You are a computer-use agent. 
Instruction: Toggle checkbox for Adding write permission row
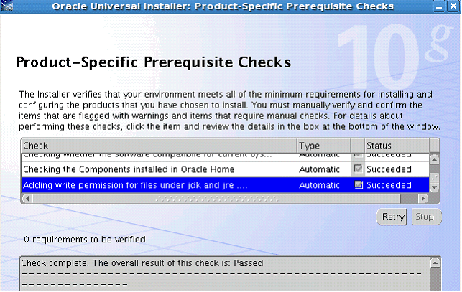[x=359, y=185]
